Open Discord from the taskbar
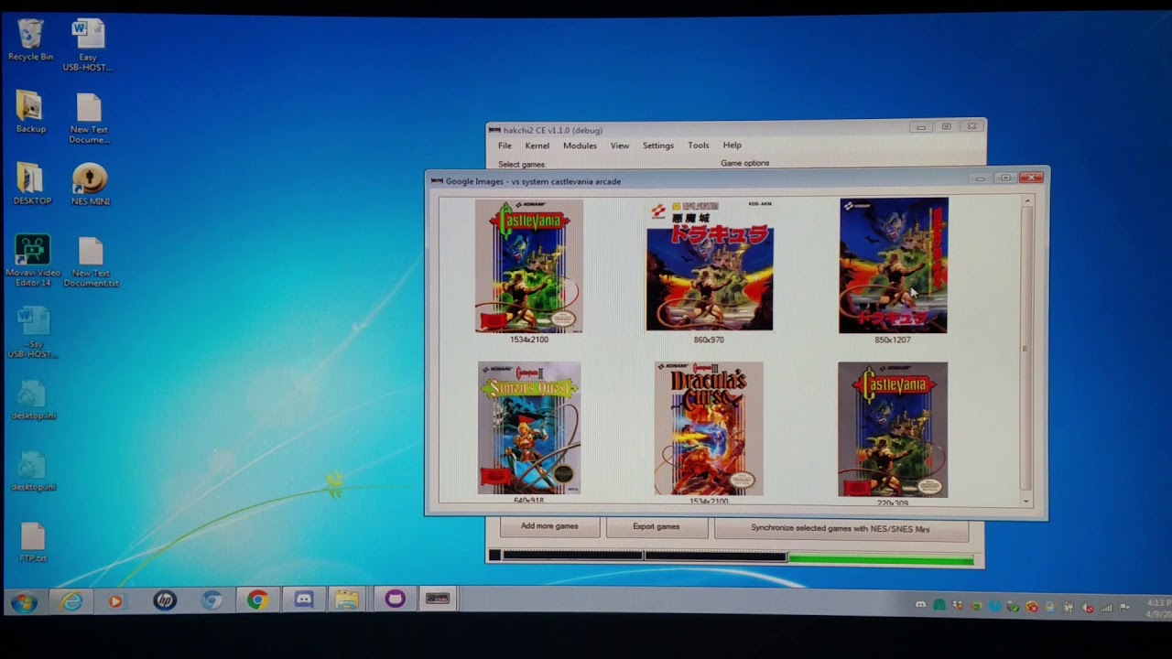Viewport: 1172px width, 659px height. click(303, 600)
